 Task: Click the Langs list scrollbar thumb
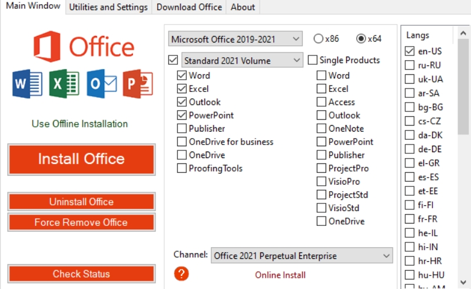(463, 87)
